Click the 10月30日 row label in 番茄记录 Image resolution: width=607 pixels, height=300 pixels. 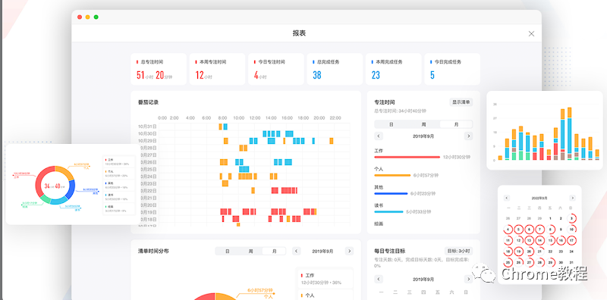tap(147, 134)
